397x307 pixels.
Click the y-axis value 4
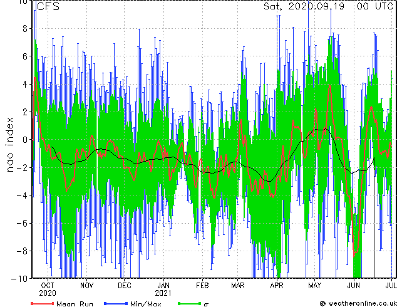pos(25,84)
